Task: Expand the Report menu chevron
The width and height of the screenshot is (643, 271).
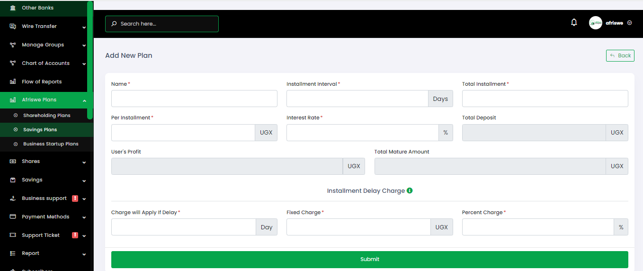Action: pyautogui.click(x=84, y=254)
